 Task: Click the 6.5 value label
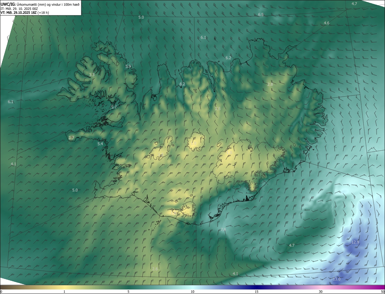pyautogui.click(x=261, y=15)
